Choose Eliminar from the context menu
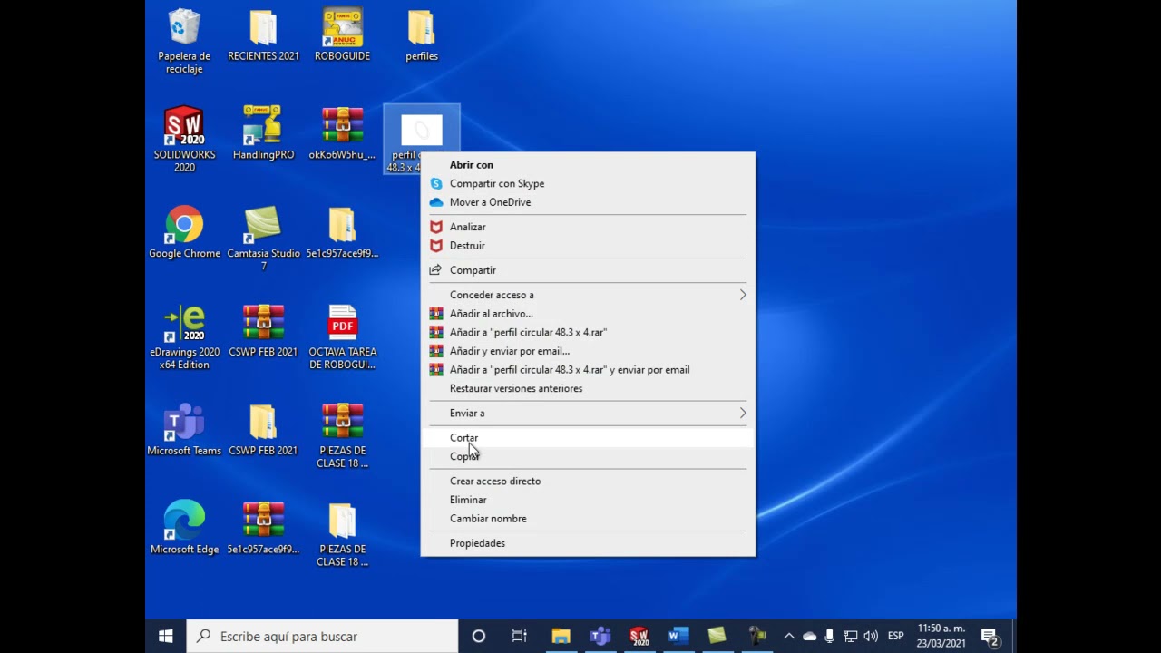Viewport: 1161px width, 653px height. click(x=588, y=500)
